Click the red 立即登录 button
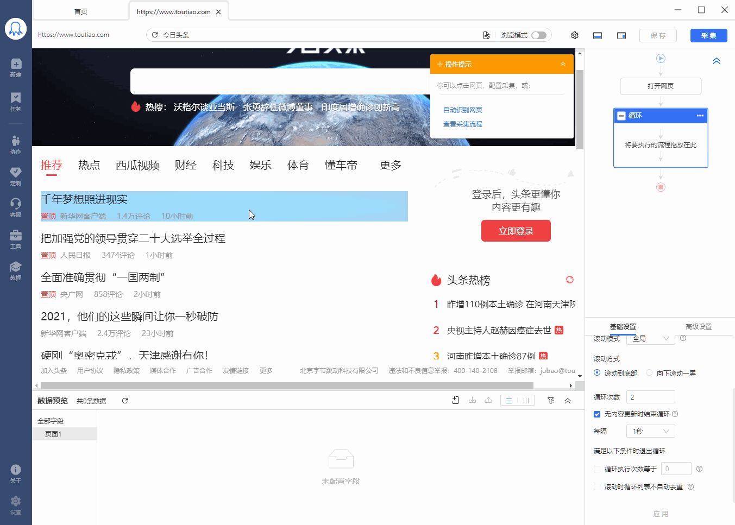 point(516,231)
